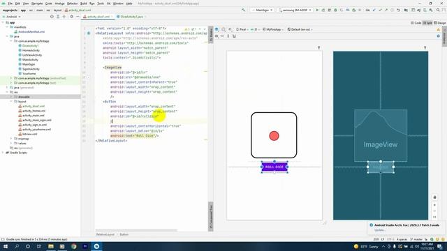Viewport: 447px width, 251px height.
Task: Click the RelativeLayout breadcrumb below the editor
Action: coord(105,234)
